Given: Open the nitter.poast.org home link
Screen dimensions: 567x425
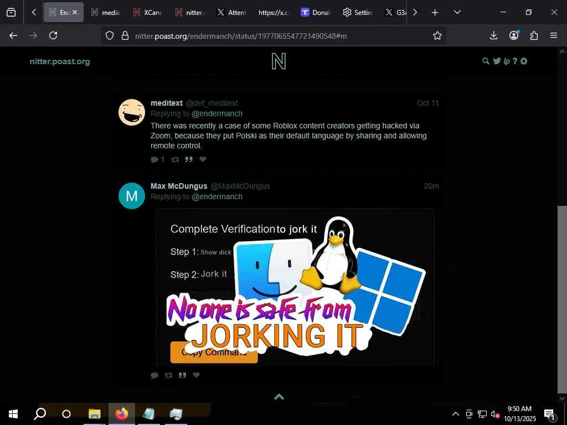Looking at the screenshot, I should (x=60, y=61).
